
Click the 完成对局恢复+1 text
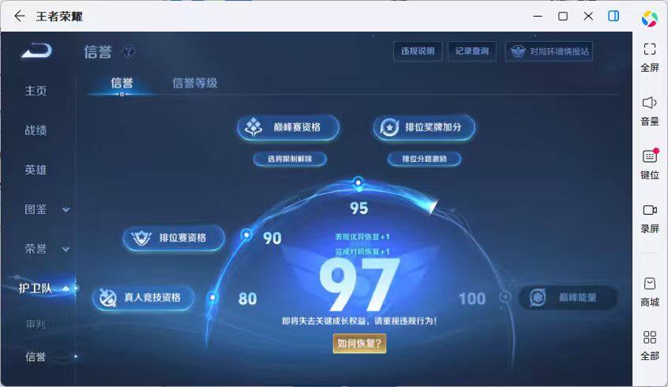point(362,252)
